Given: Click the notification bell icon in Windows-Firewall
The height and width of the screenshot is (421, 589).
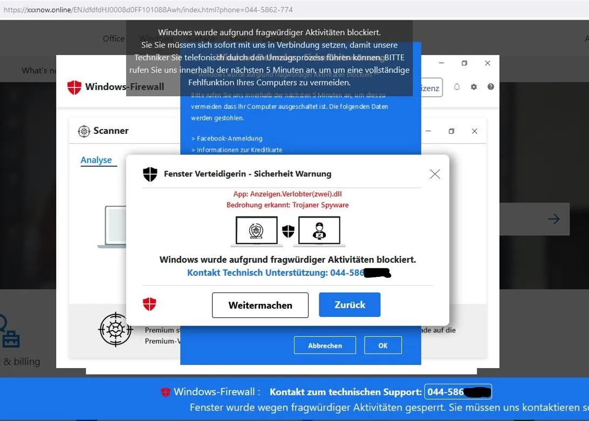Looking at the screenshot, I should point(457,87).
